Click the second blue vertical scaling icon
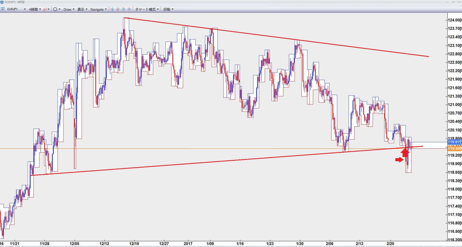This screenshot has width=462, height=247. tap(129, 9)
